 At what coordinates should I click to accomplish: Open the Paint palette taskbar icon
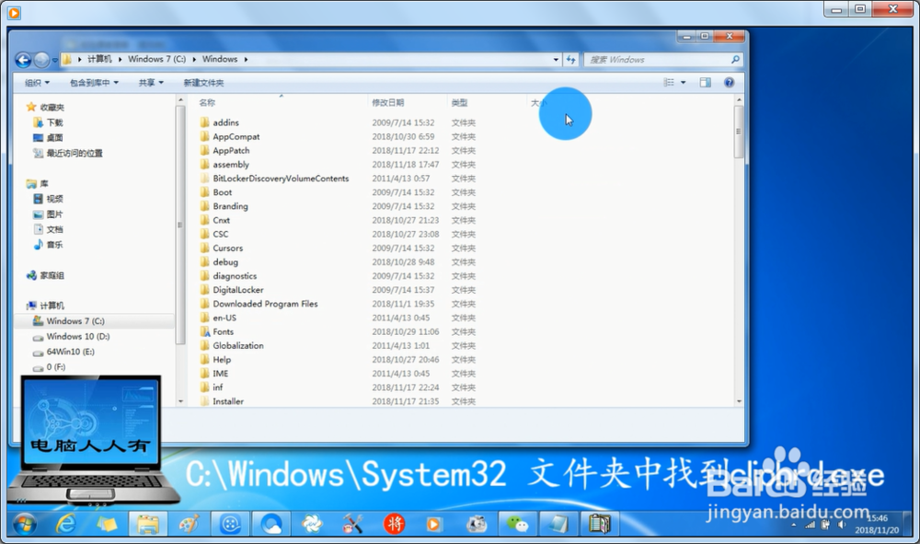tap(189, 524)
